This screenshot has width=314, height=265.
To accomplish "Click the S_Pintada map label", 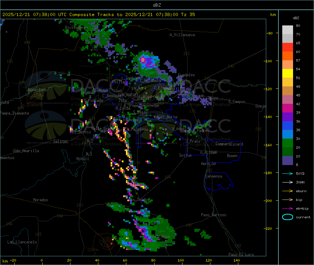I will click(93, 101).
